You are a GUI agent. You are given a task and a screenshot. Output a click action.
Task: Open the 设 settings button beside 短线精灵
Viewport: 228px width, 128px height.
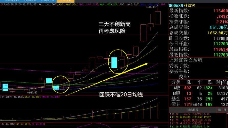[x=225, y=110]
